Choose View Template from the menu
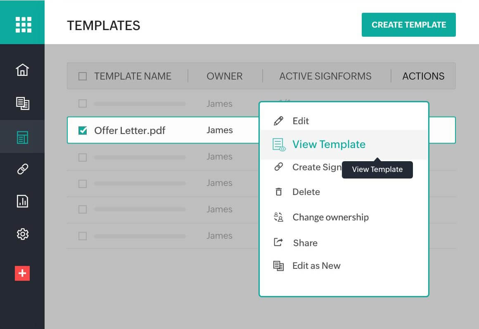 click(329, 144)
